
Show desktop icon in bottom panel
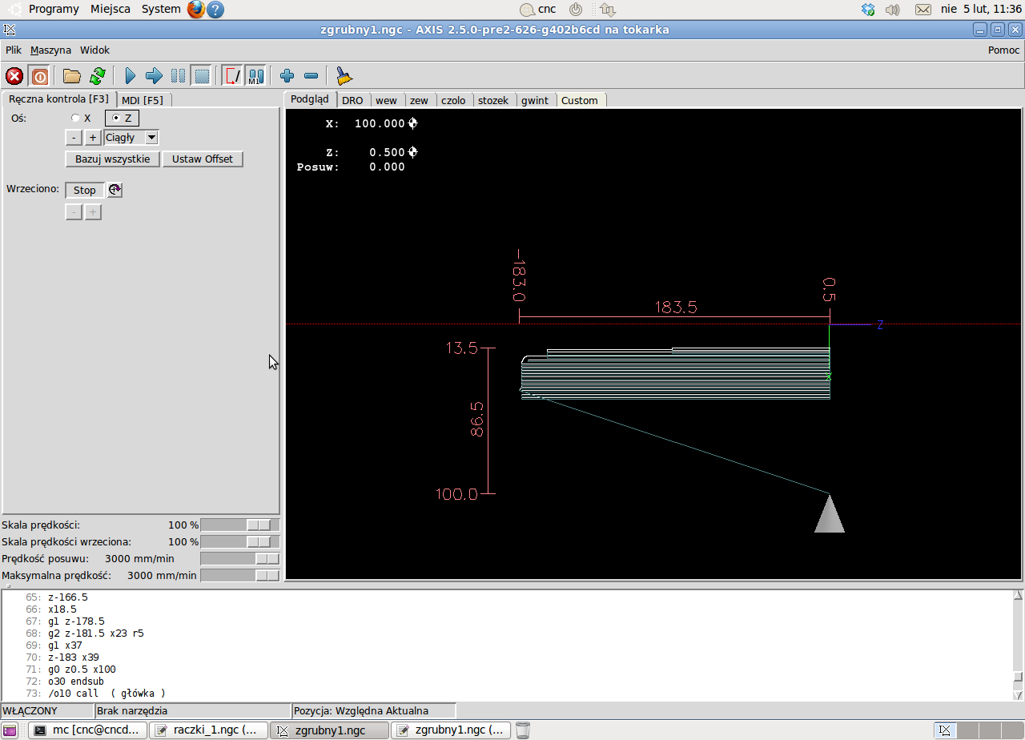11,730
